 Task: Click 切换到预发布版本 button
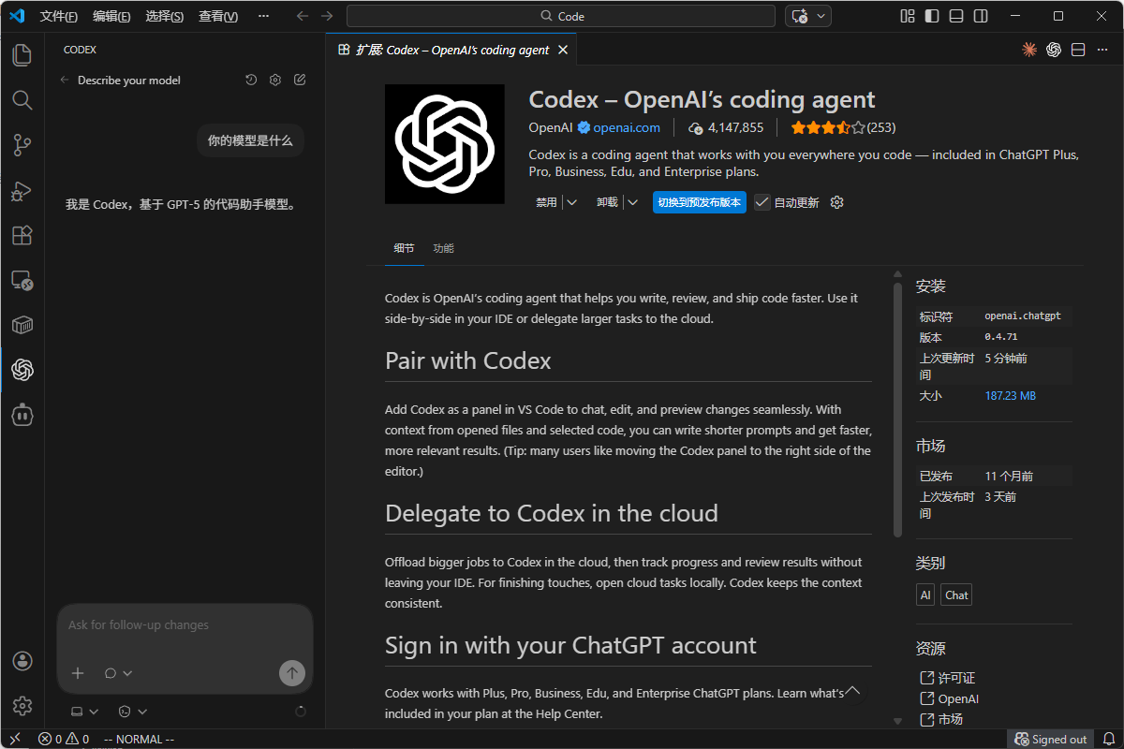pyautogui.click(x=700, y=202)
